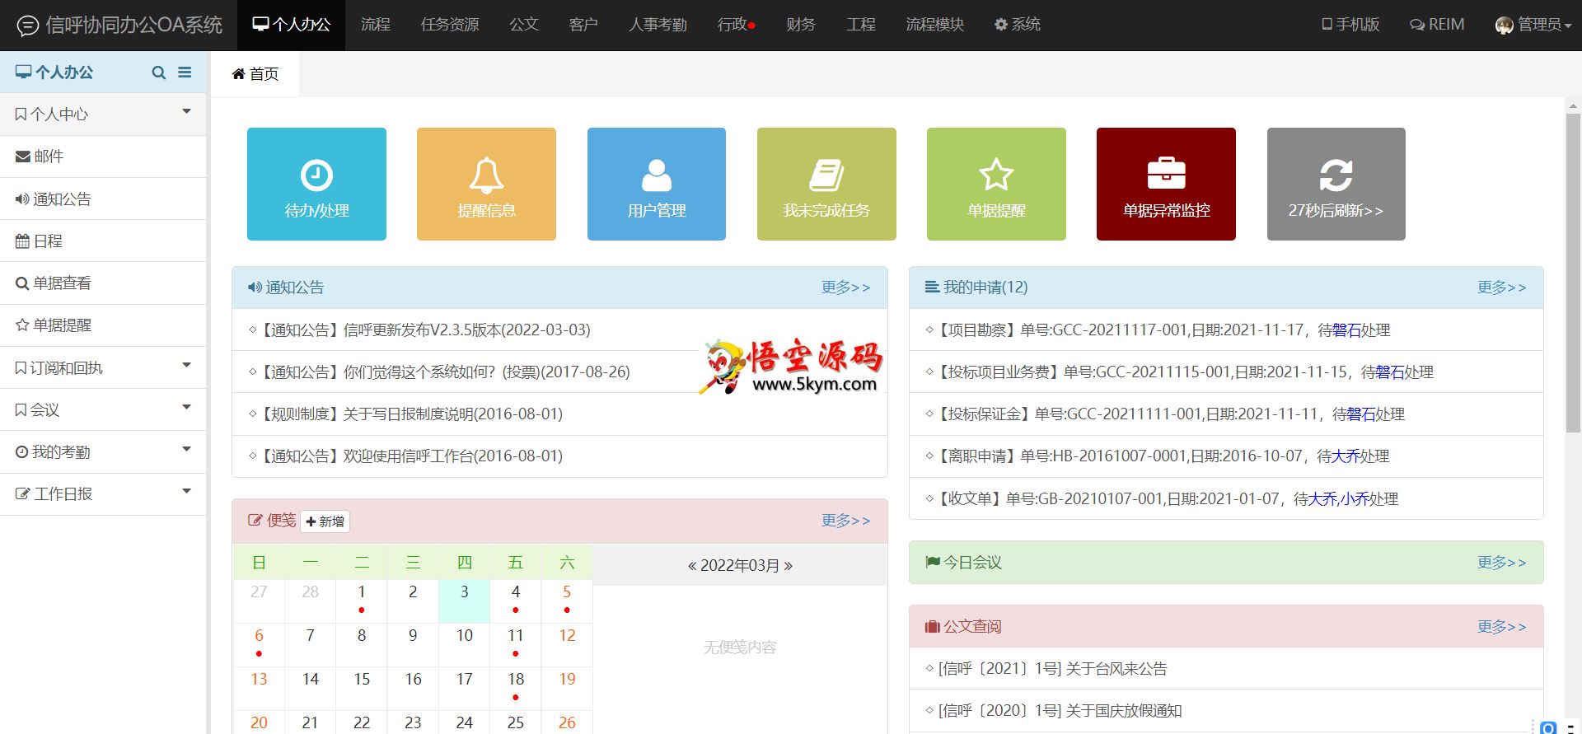
Task: Click the page vertical scrollbar
Action: [1573, 272]
